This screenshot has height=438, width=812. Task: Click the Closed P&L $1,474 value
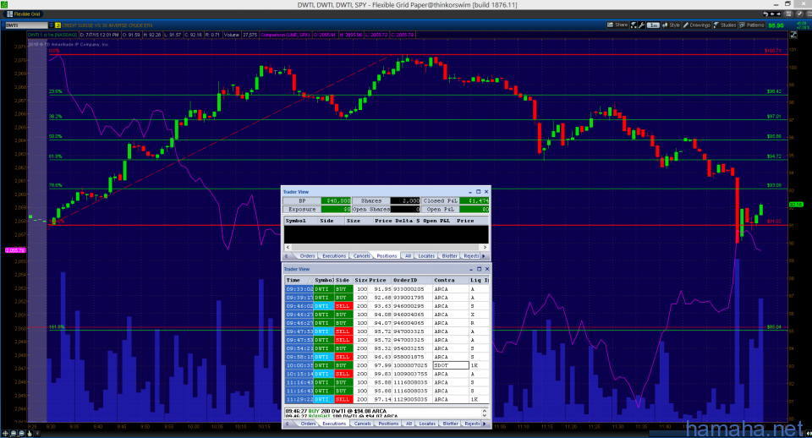coord(474,201)
